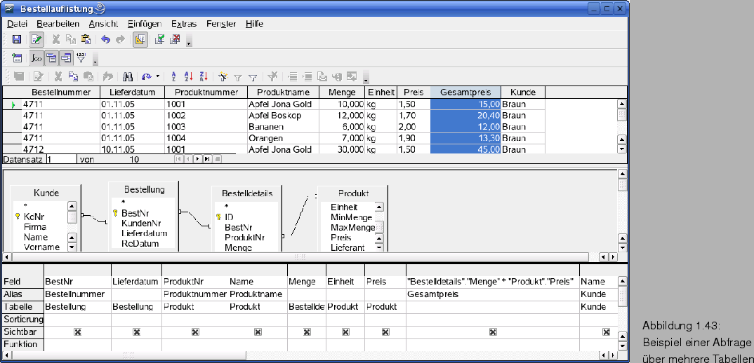Open the Hilfe menu
754x363 pixels.
(x=254, y=24)
